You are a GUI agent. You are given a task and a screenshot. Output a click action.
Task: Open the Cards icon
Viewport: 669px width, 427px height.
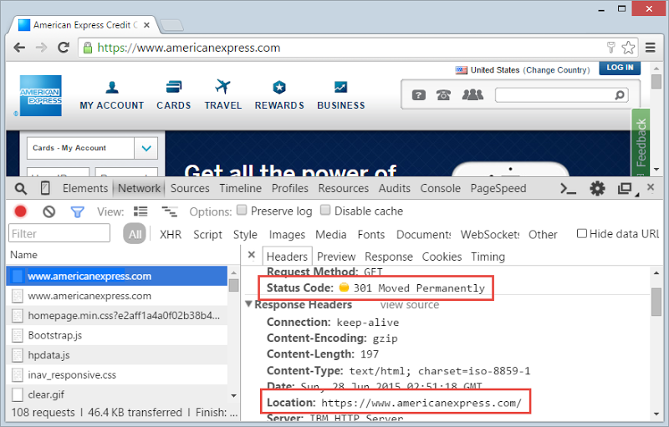point(174,87)
